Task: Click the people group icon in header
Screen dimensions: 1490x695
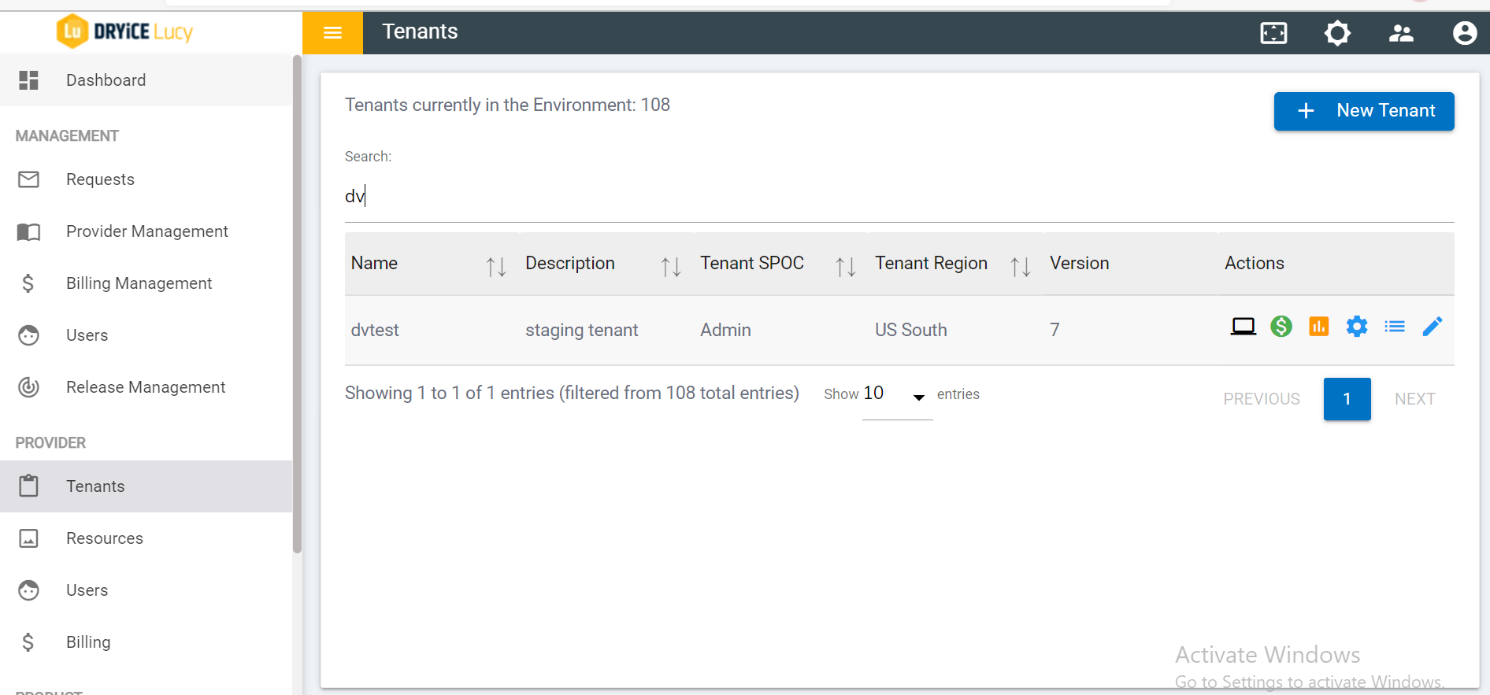Action: click(x=1401, y=33)
